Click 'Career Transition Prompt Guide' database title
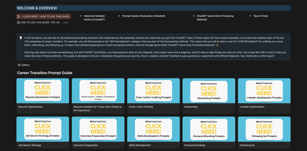 point(45,73)
